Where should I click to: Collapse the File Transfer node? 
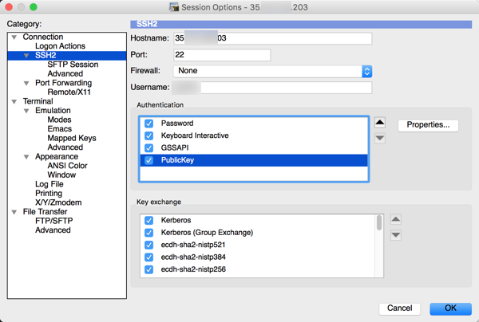click(14, 212)
